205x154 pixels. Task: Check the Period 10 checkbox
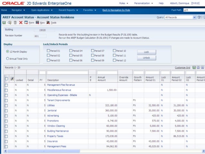tap(114, 50)
